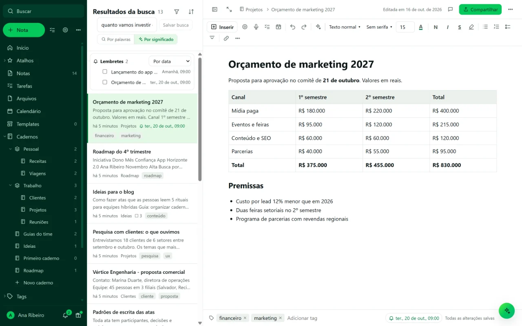Image resolution: width=522 pixels, height=326 pixels.
Task: Click the sort order arrows icon
Action: point(191,12)
